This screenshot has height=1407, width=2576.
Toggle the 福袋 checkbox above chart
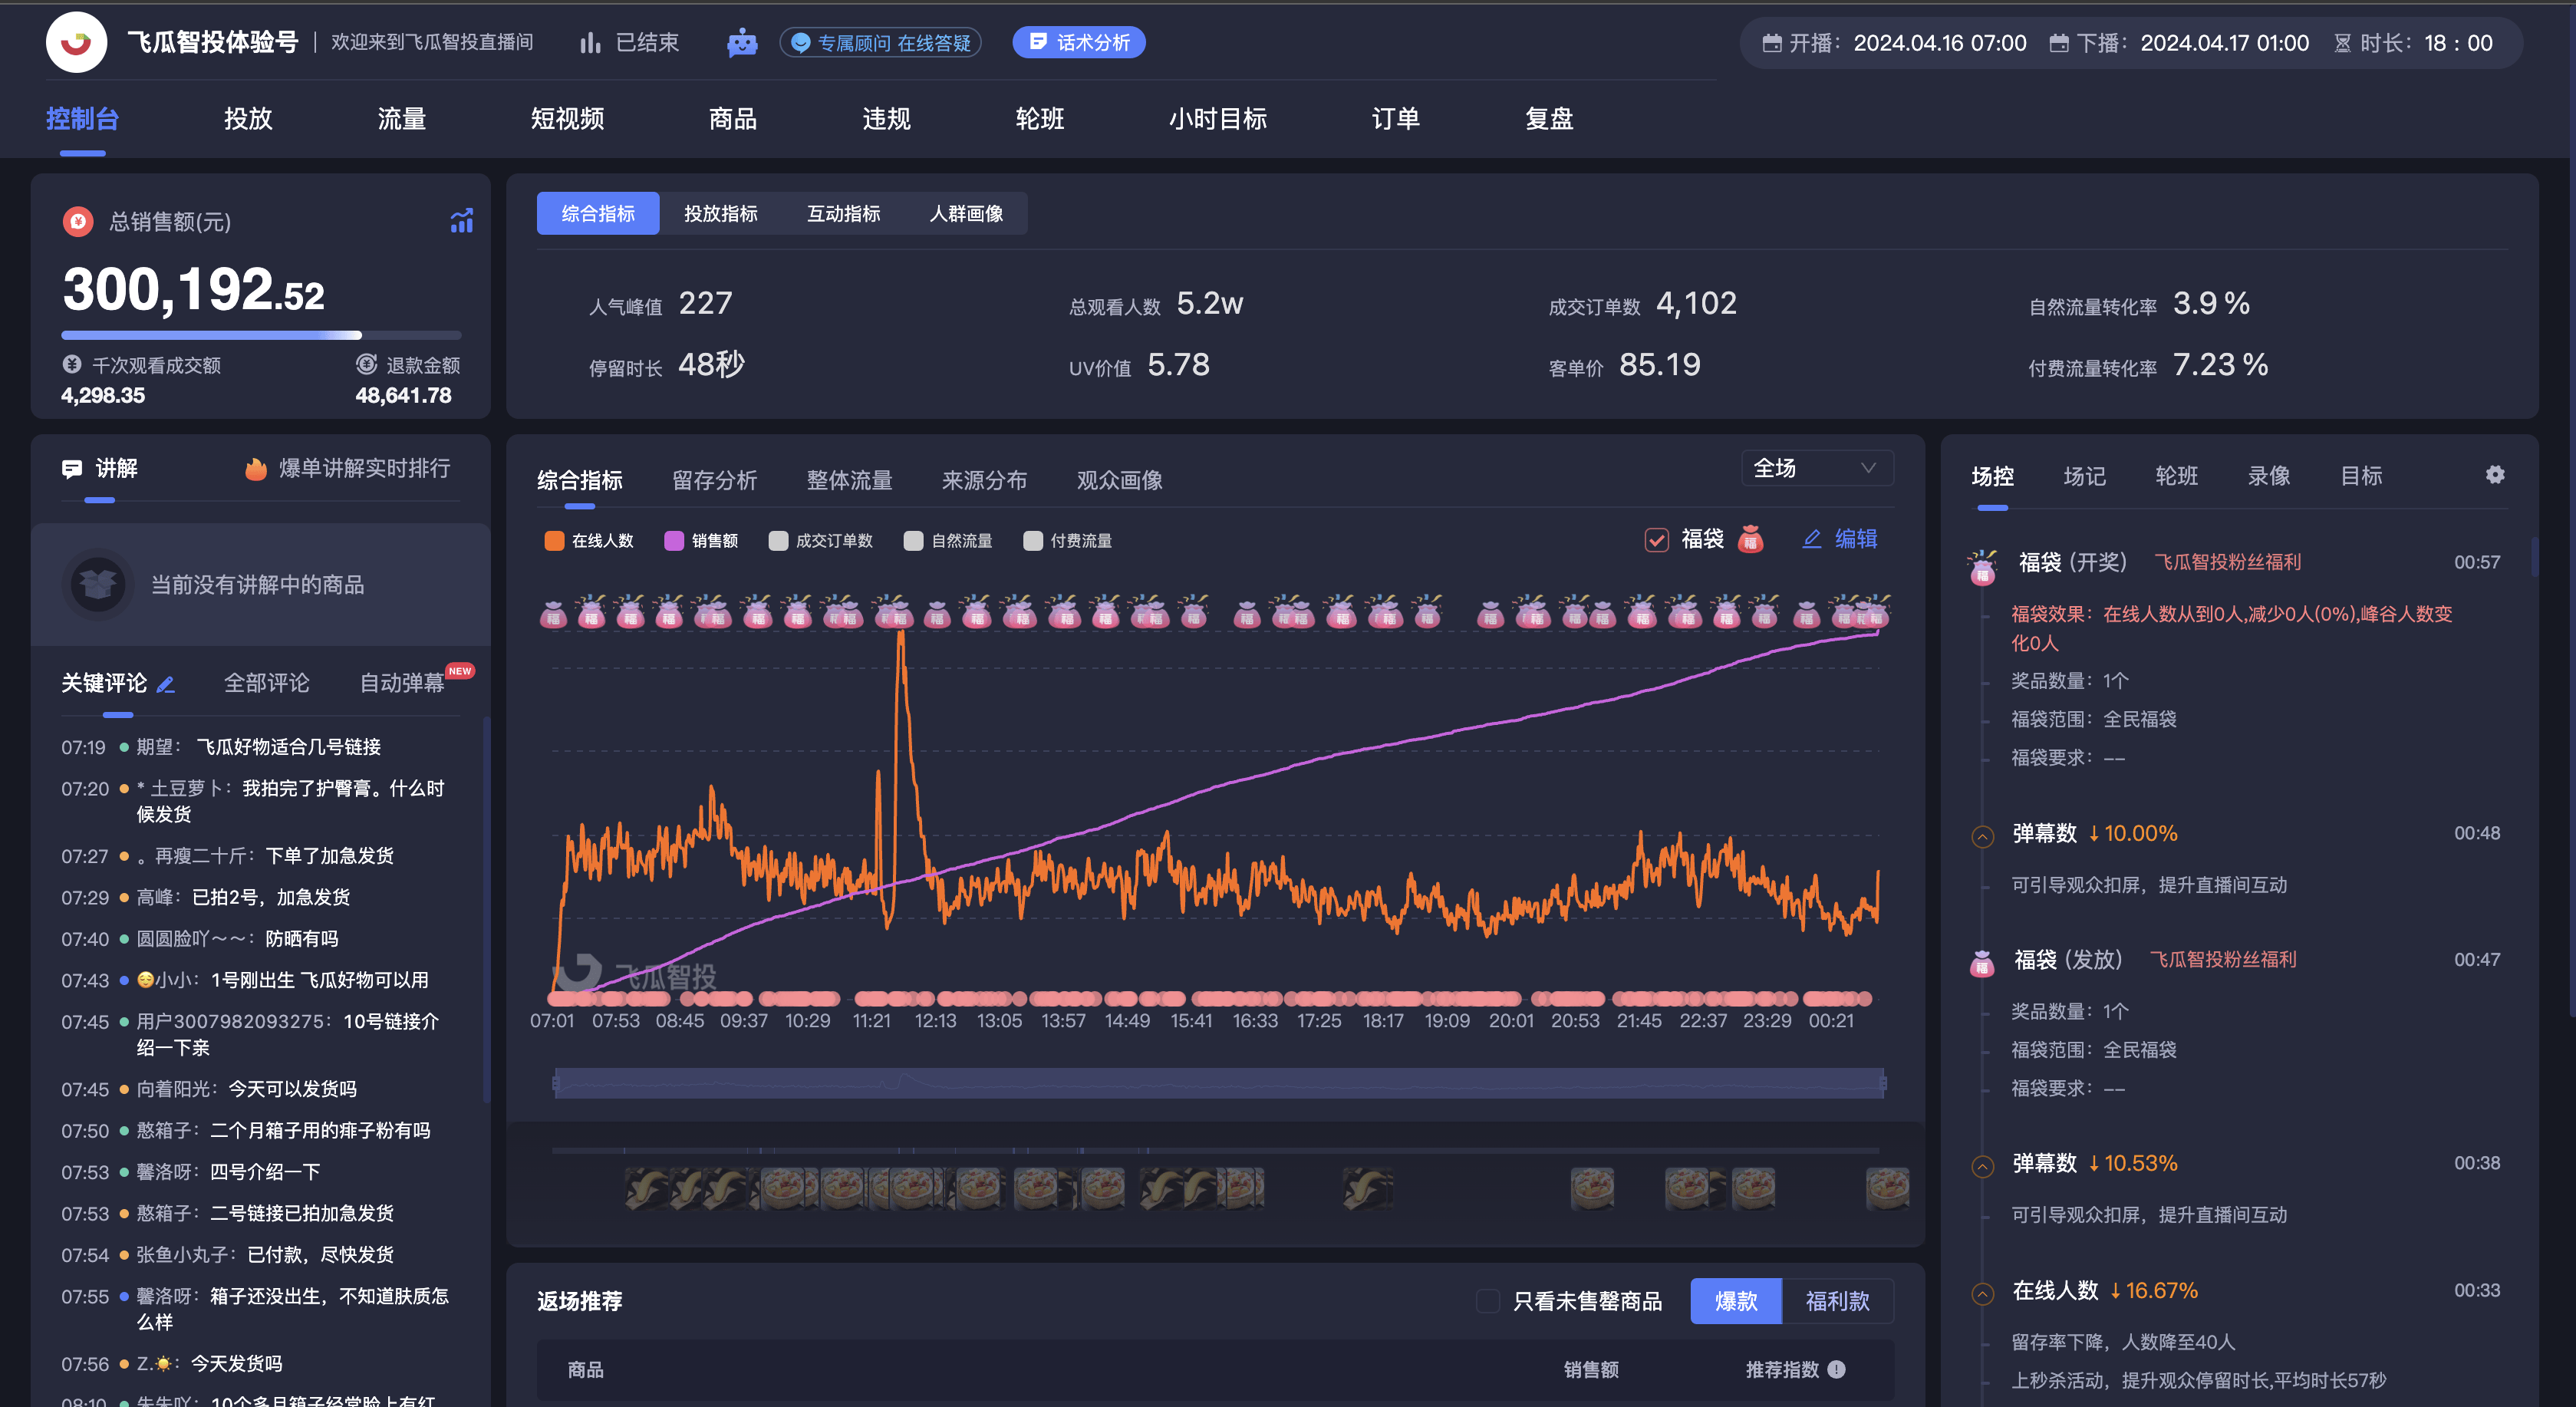click(x=1657, y=539)
